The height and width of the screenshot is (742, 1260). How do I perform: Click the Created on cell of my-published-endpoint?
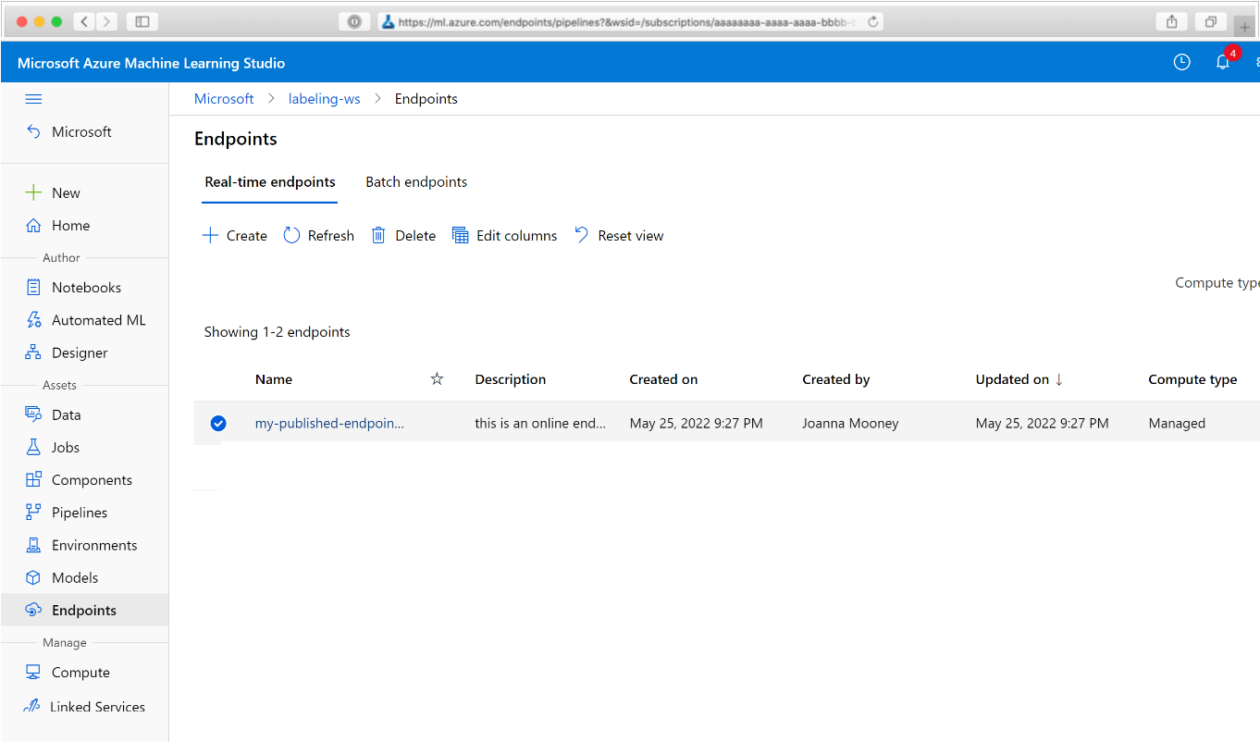697,424
